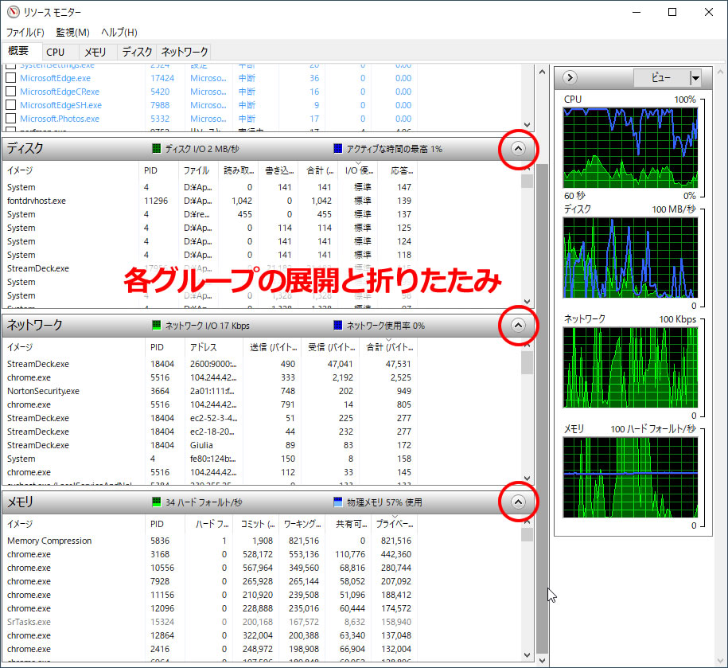Select System row with address fe80::124b

[209, 459]
